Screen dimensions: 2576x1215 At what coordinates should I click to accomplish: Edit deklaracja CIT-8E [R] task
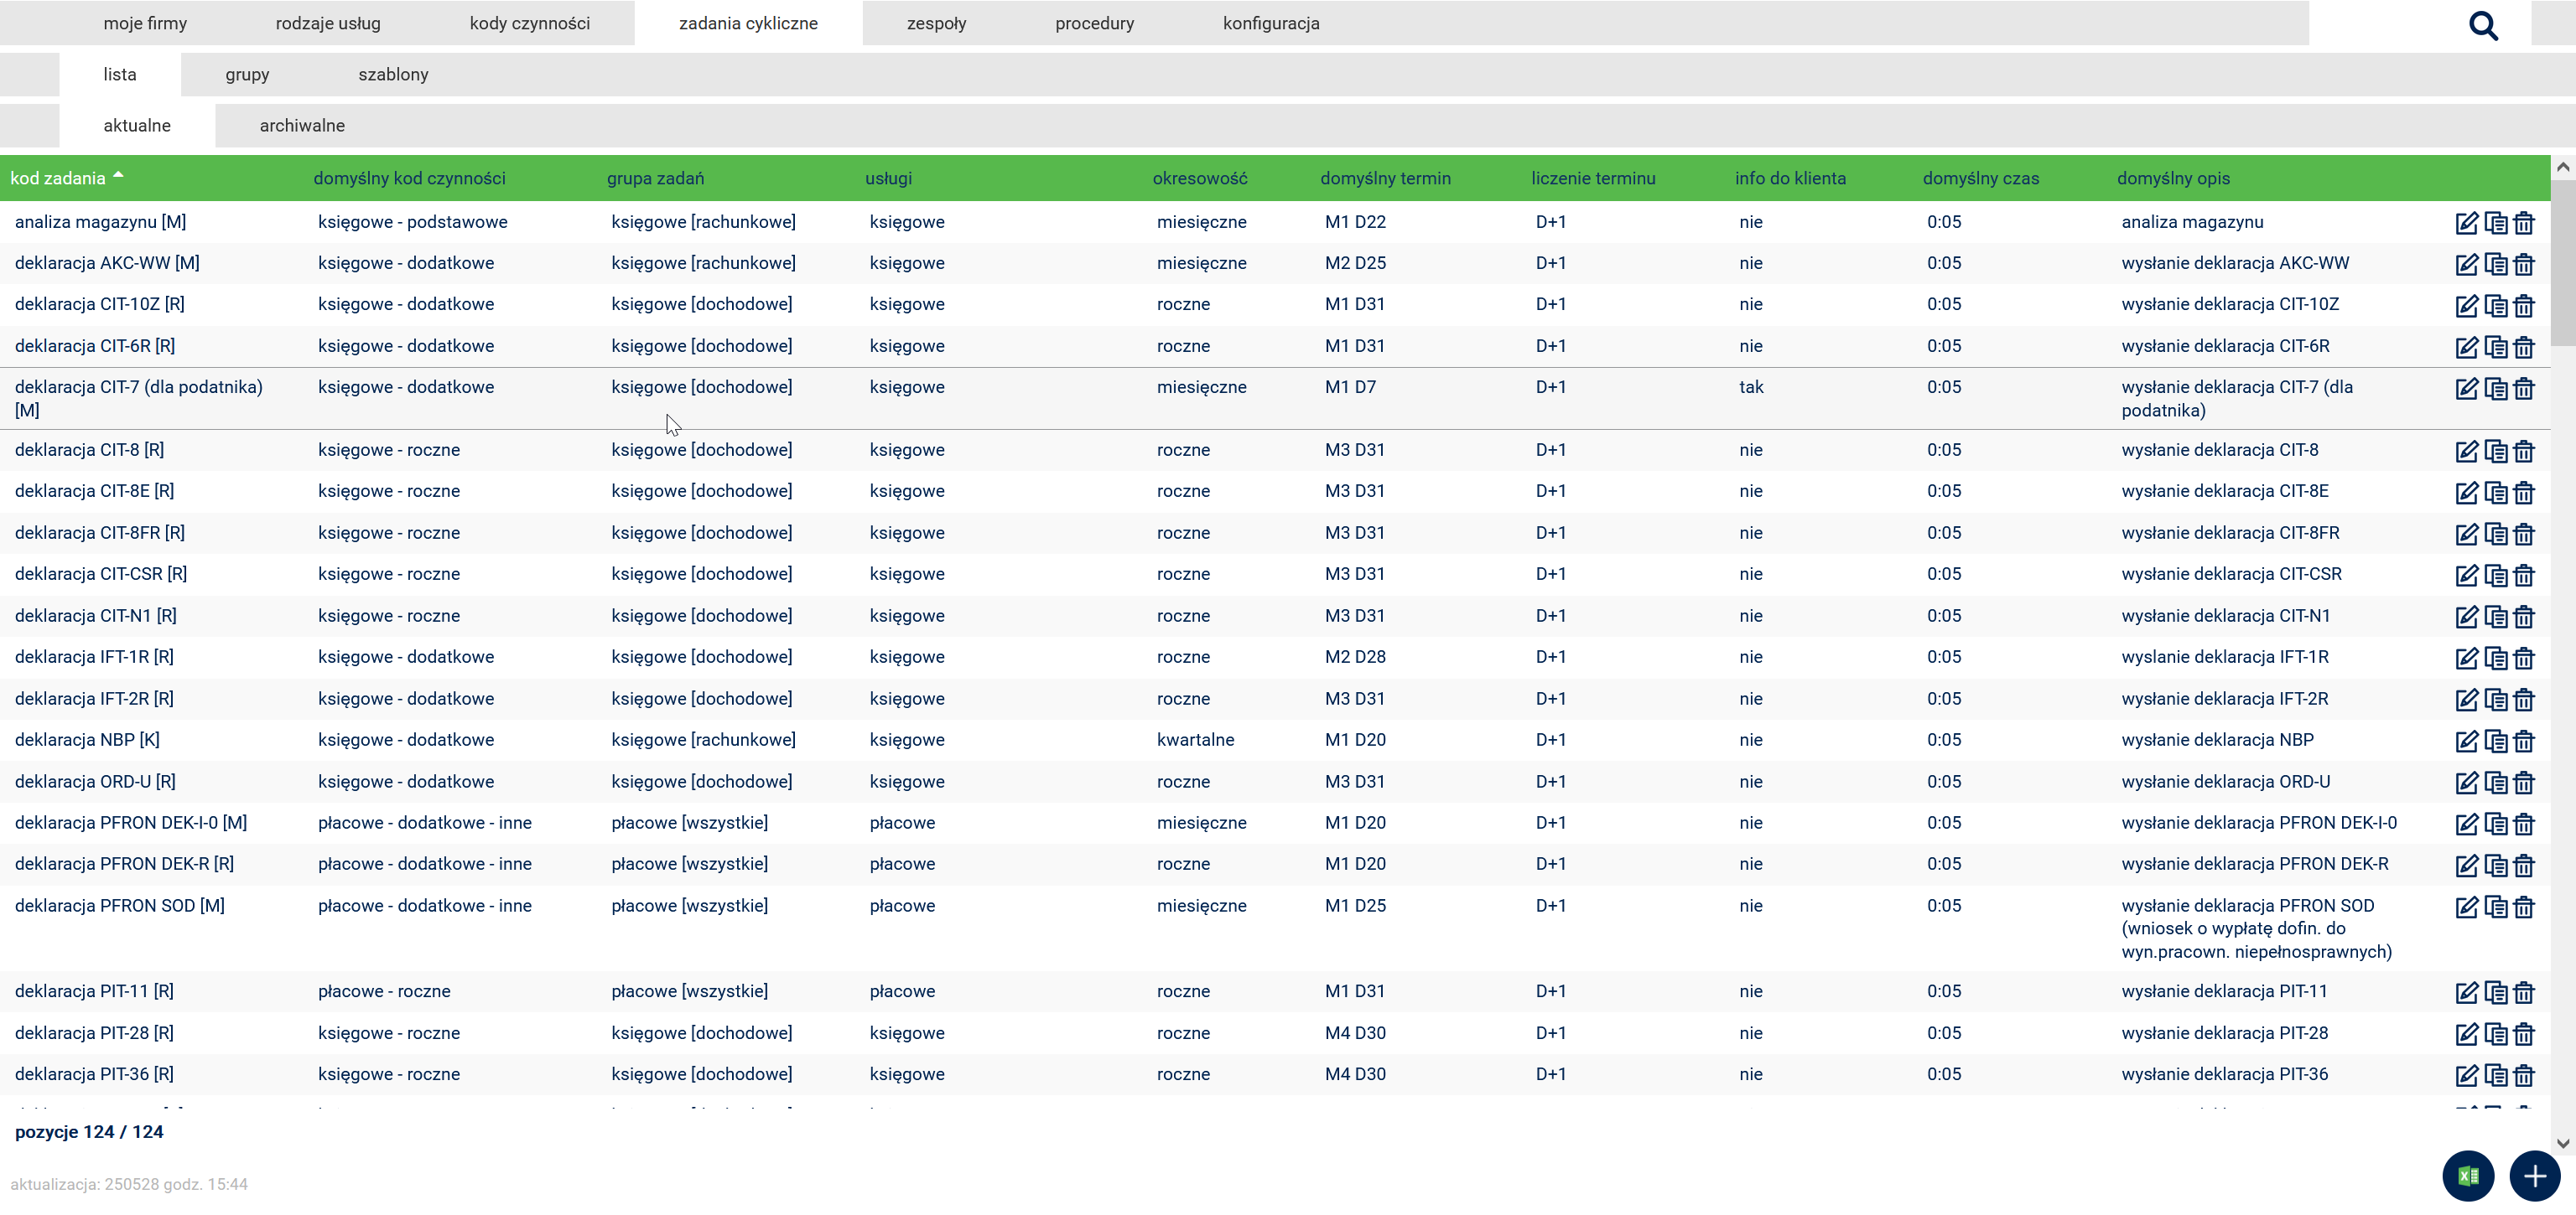[2466, 492]
